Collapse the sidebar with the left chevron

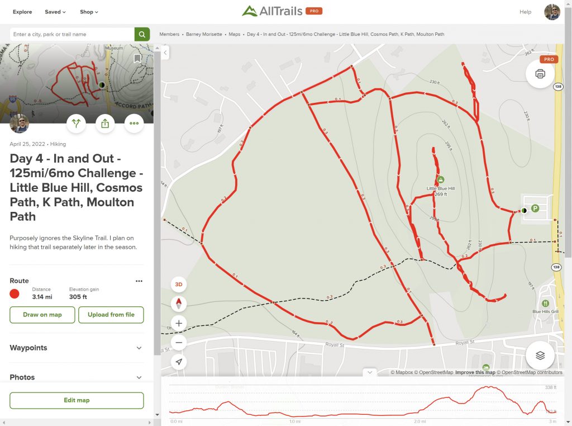(165, 53)
